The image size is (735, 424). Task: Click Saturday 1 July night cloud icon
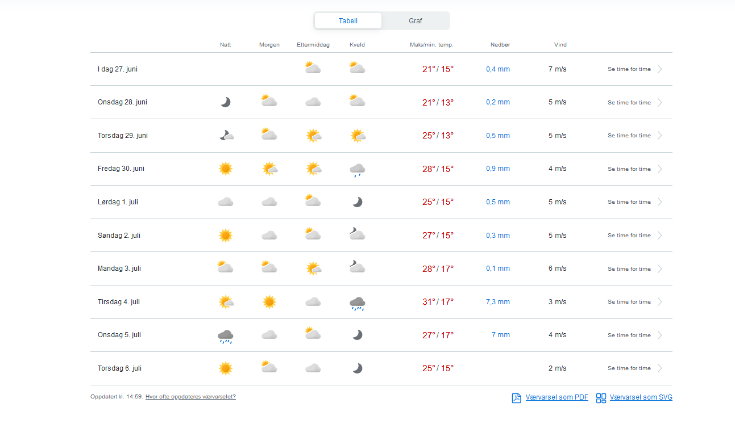coord(226,202)
